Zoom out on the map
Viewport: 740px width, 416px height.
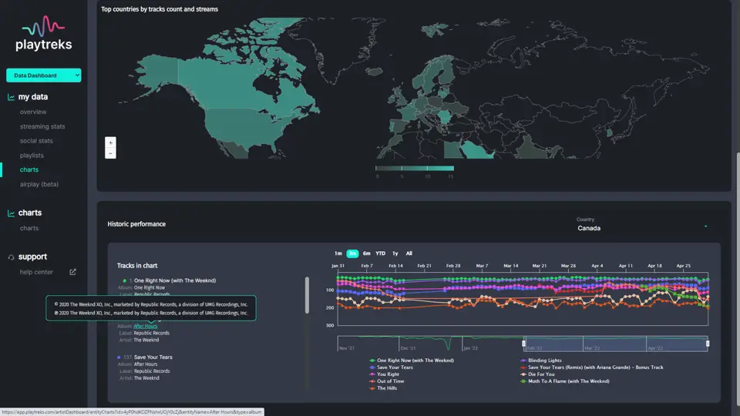click(110, 153)
